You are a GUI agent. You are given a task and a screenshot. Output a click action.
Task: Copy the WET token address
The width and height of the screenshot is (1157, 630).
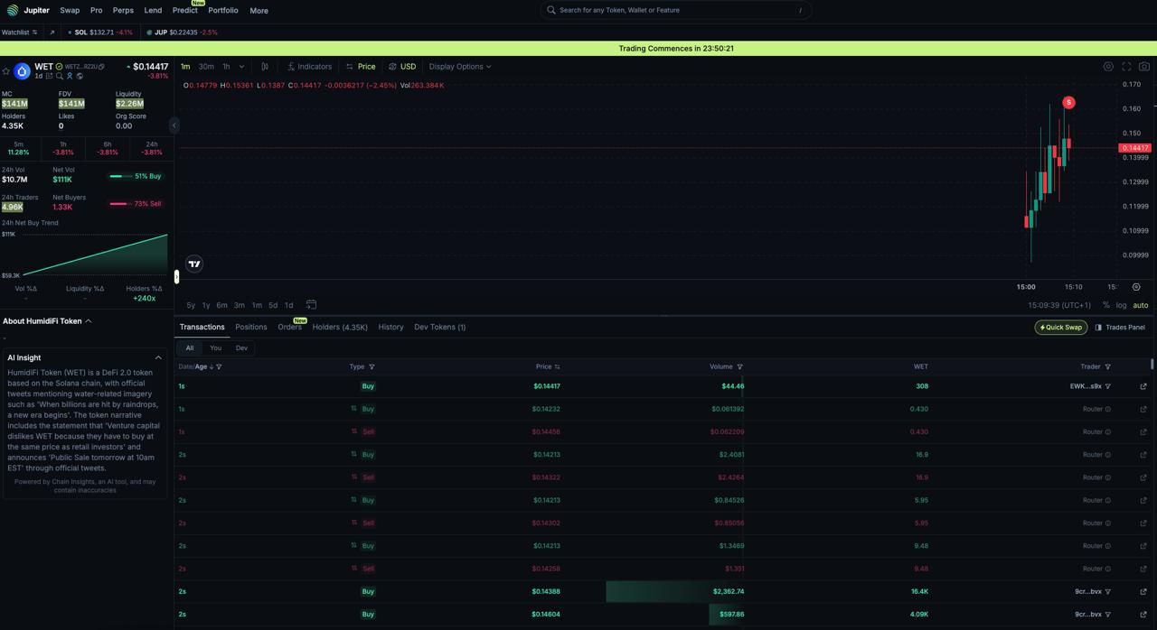pyautogui.click(x=101, y=67)
